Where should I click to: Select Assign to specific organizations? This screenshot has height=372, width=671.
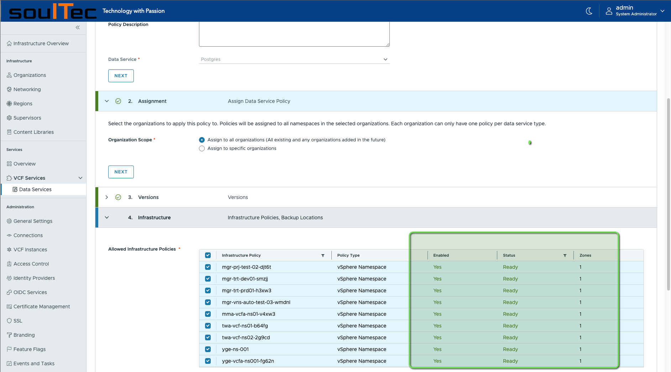point(202,148)
